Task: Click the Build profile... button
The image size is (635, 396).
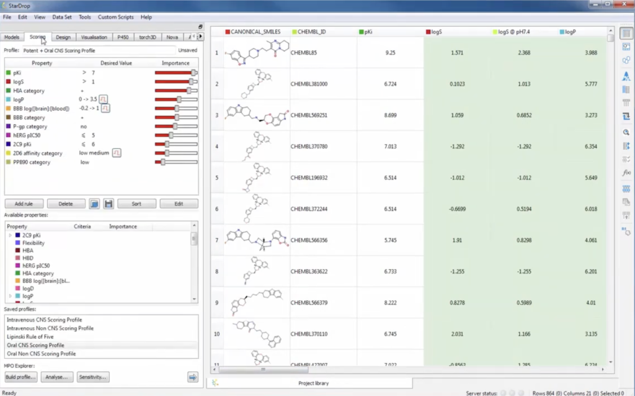Action: pos(21,377)
